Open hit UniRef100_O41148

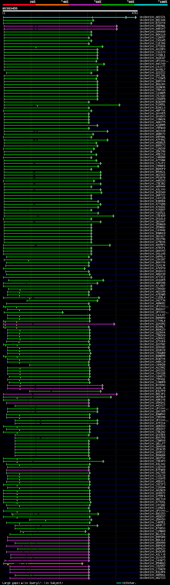pyautogui.click(x=152, y=254)
